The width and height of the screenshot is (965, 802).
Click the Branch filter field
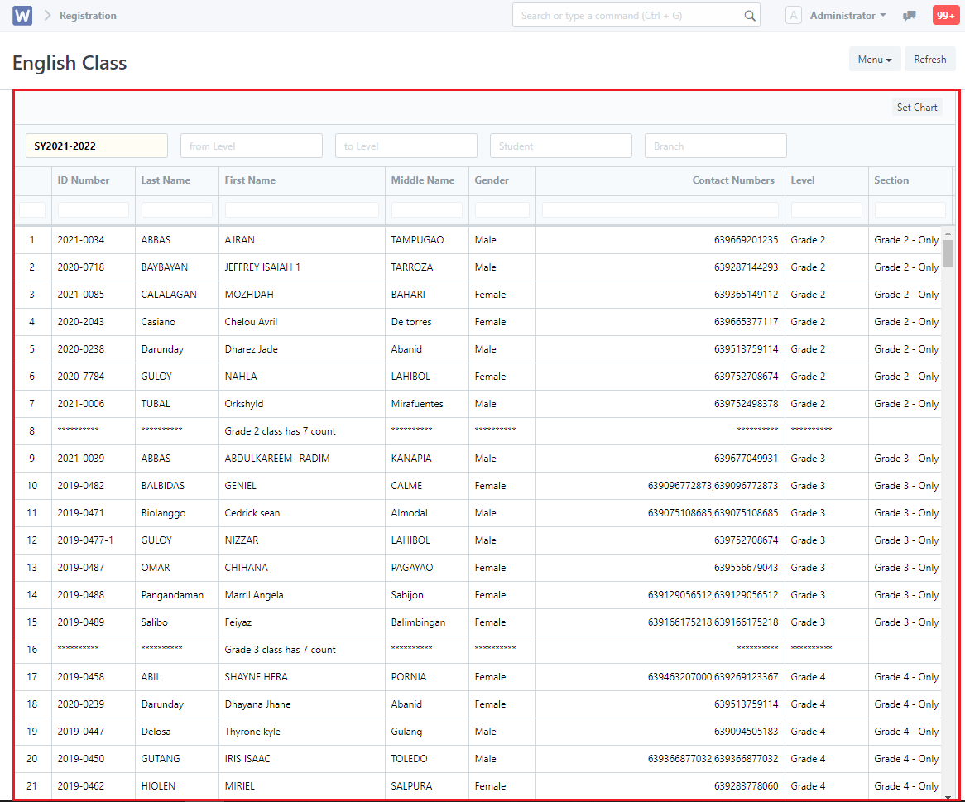(716, 146)
